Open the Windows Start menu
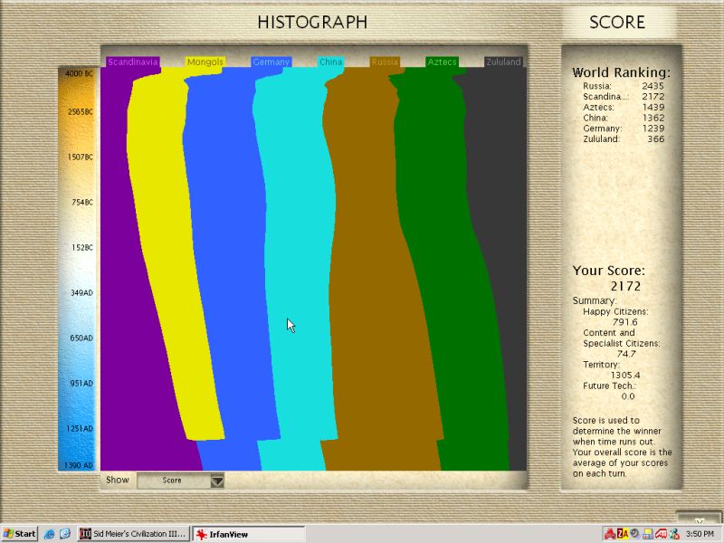 [20, 534]
